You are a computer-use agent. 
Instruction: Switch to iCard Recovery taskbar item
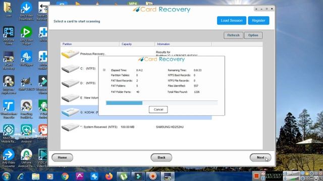click(168, 176)
